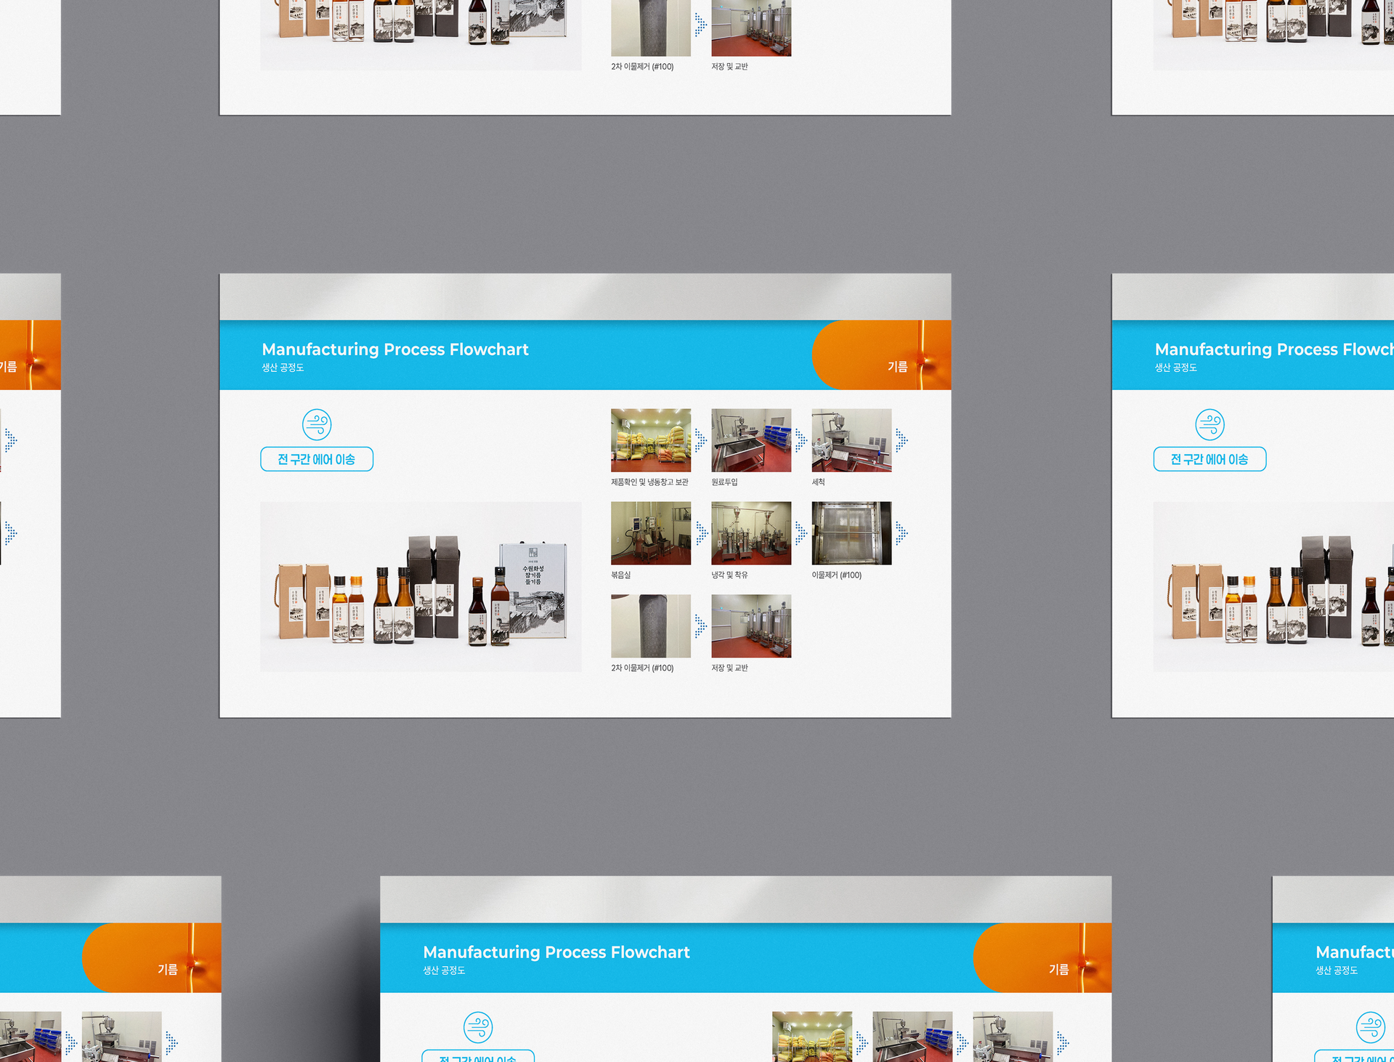Open the '저장 및 교반' photo on top slide
Screen dimensions: 1394x1062
tap(751, 28)
